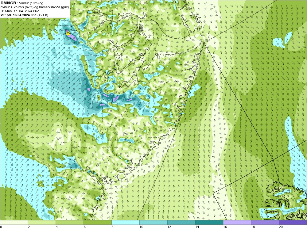Click the IT: Mán. 15. 04. 2024 06Z line

[20, 11]
